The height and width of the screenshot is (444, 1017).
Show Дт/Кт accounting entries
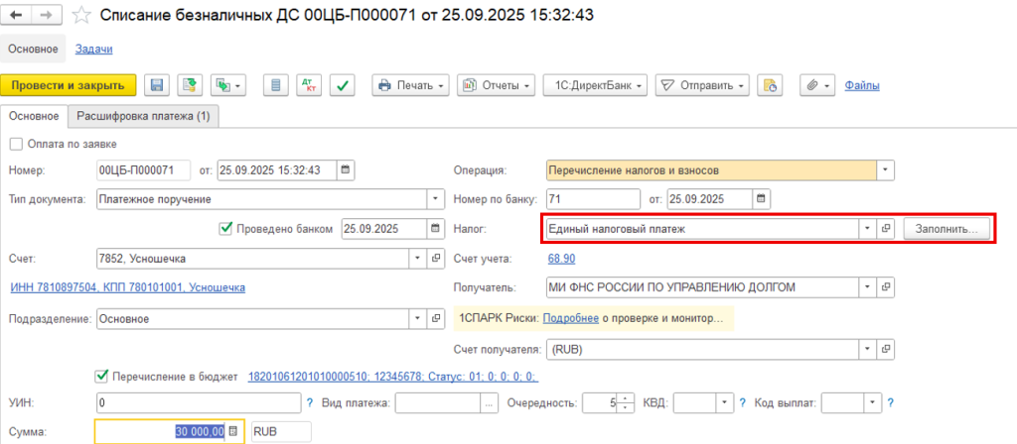coord(309,85)
